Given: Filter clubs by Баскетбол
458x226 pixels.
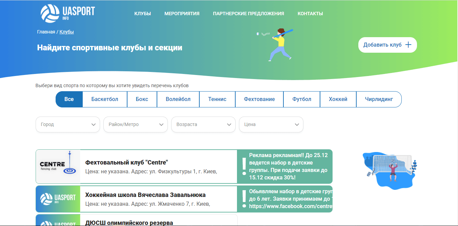Looking at the screenshot, I should click(x=105, y=99).
